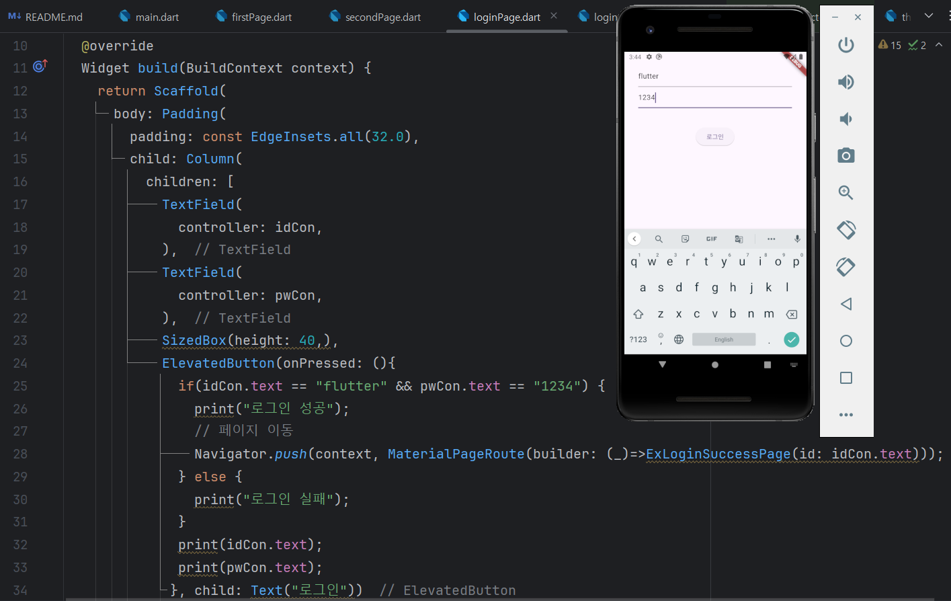Tap the keyboard sticker icon
Screen dimensions: 951x601
(685, 239)
